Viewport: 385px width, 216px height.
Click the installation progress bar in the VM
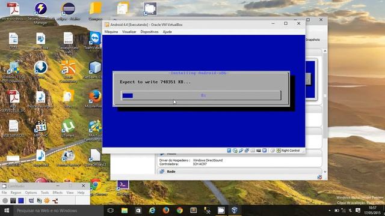[201, 95]
